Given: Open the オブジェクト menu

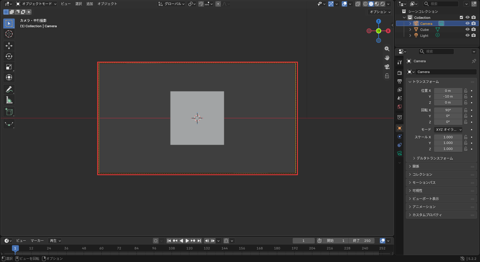Looking at the screenshot, I should click(107, 4).
